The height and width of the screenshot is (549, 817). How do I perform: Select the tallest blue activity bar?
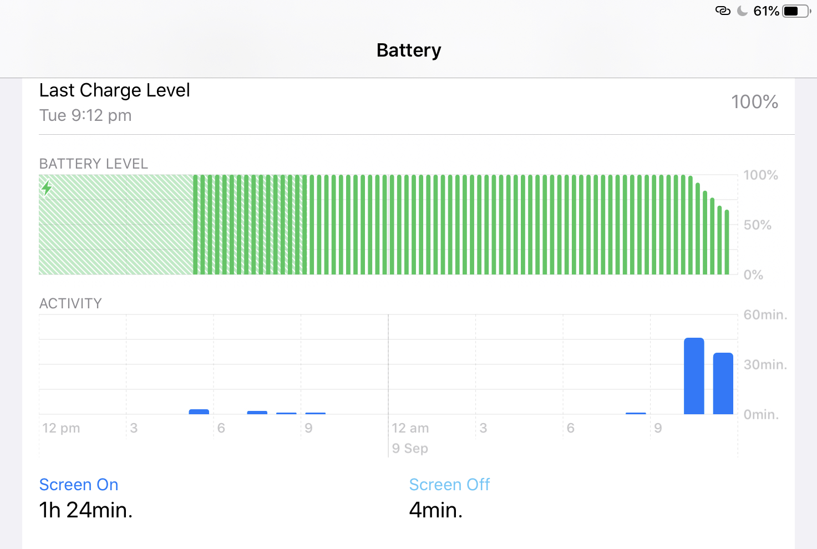pos(694,376)
